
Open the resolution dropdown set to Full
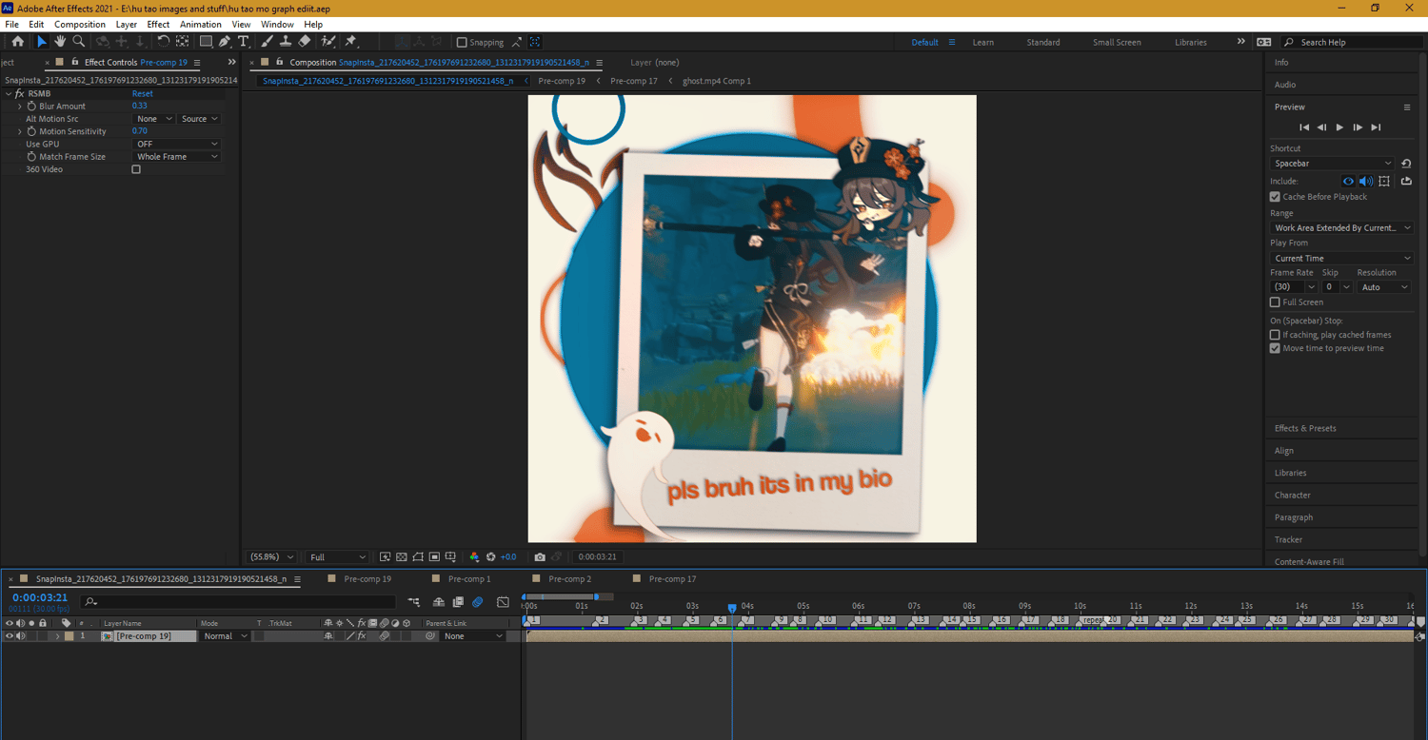[337, 557]
